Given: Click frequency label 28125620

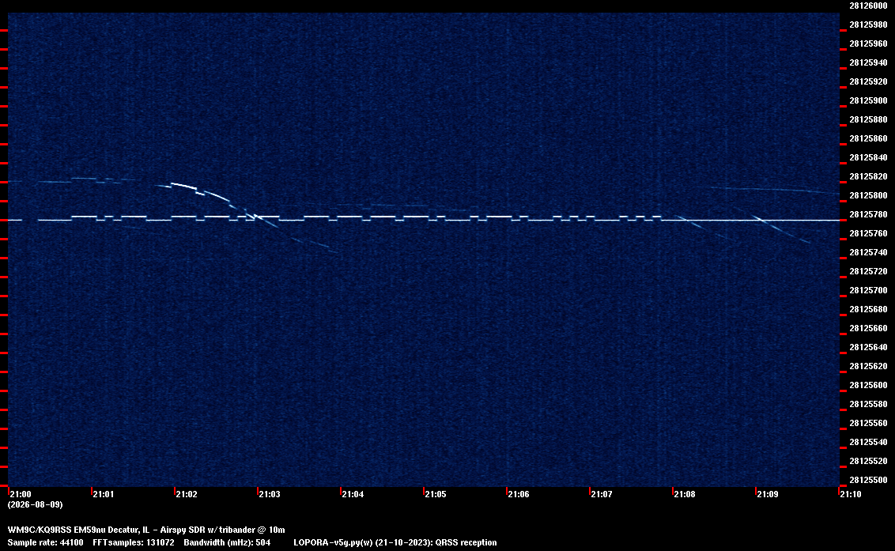Looking at the screenshot, I should pos(868,366).
